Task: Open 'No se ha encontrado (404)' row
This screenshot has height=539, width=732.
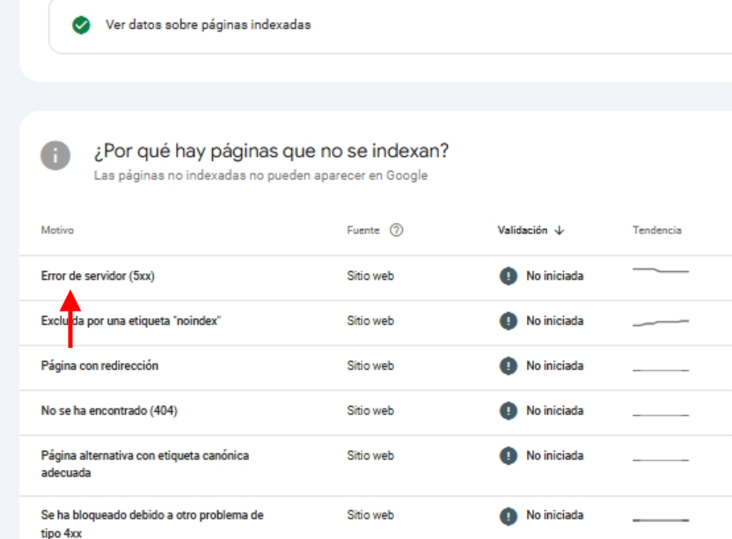Action: pos(103,410)
